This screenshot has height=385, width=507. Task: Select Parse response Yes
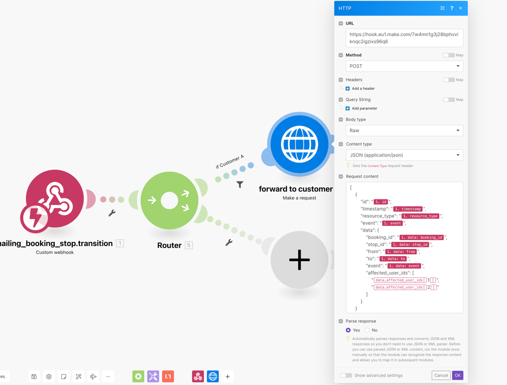pyautogui.click(x=348, y=330)
